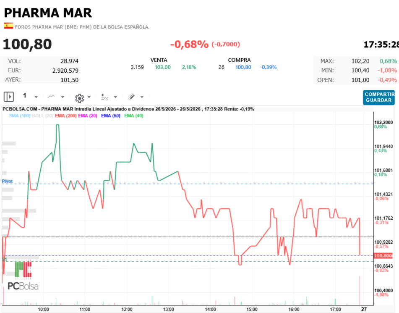The height and width of the screenshot is (313, 399).
Task: Click the OPEN value 101,00
Action: coord(360,80)
